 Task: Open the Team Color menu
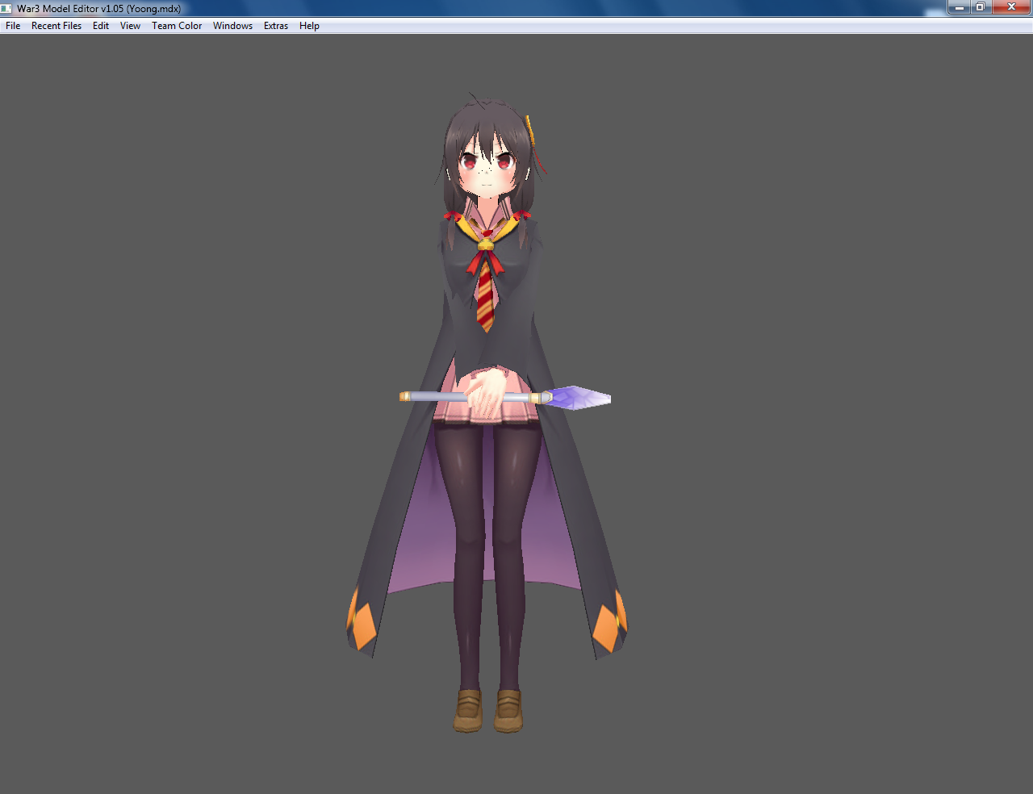pos(177,26)
